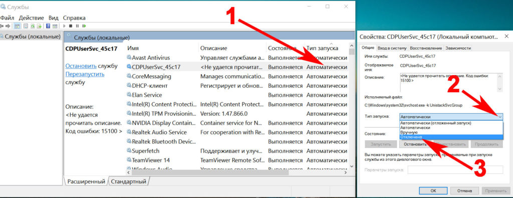Image resolution: width=513 pixels, height=198 pixels.
Task: Click the Forward arrow toolbar icon
Action: tap(8, 26)
